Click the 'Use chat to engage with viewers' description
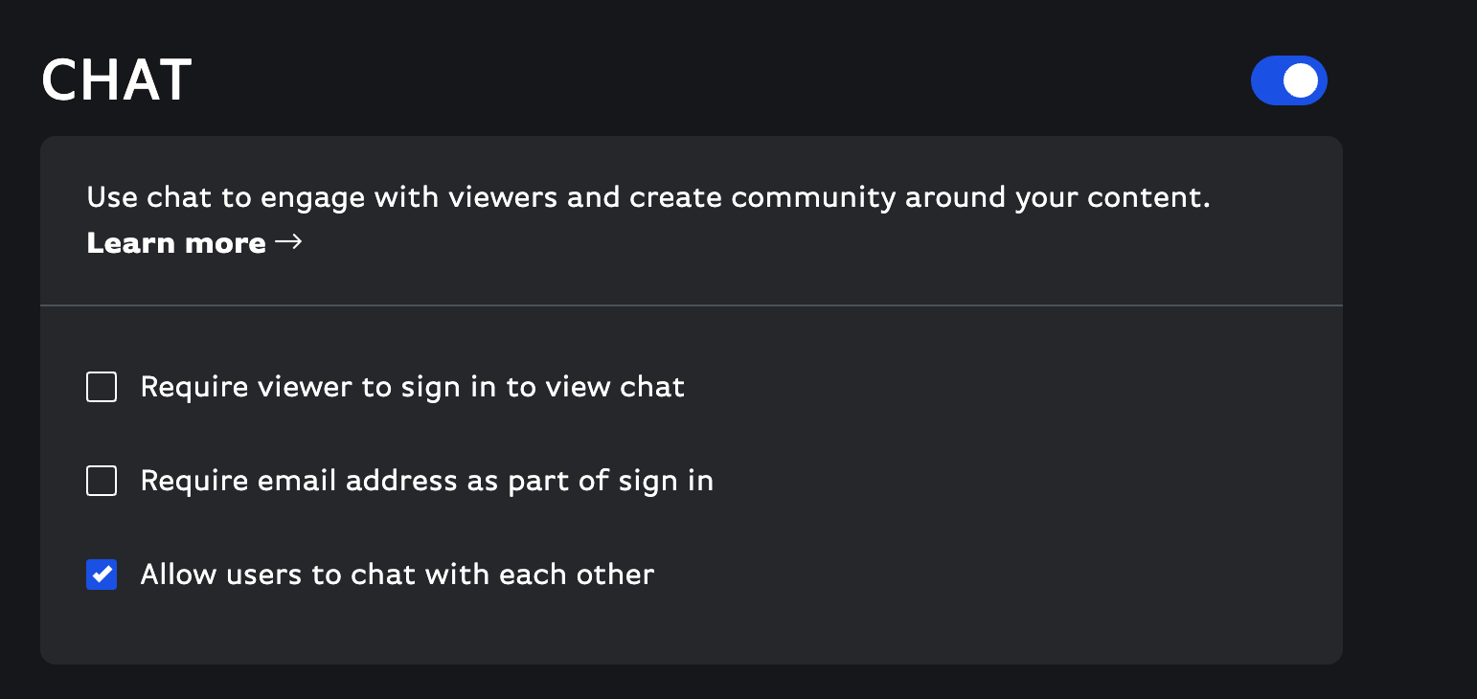 pos(648,198)
